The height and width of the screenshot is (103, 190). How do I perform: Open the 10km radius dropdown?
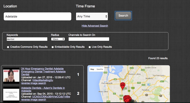point(58,39)
